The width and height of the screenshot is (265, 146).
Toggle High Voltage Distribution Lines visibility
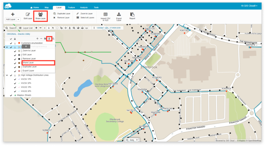coord(11,75)
